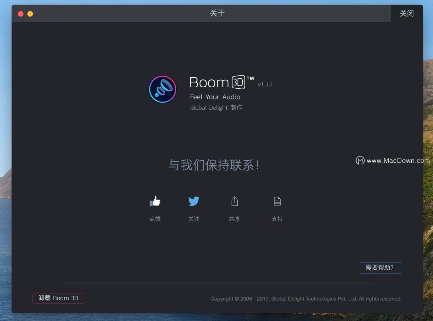433x321 pixels.
Task: Click the 点赞 label under the like icon
Action: point(155,219)
